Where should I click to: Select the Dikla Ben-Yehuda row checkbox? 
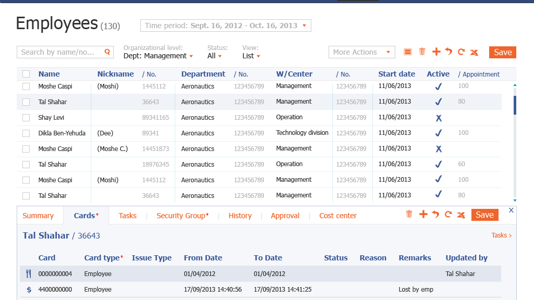26,133
